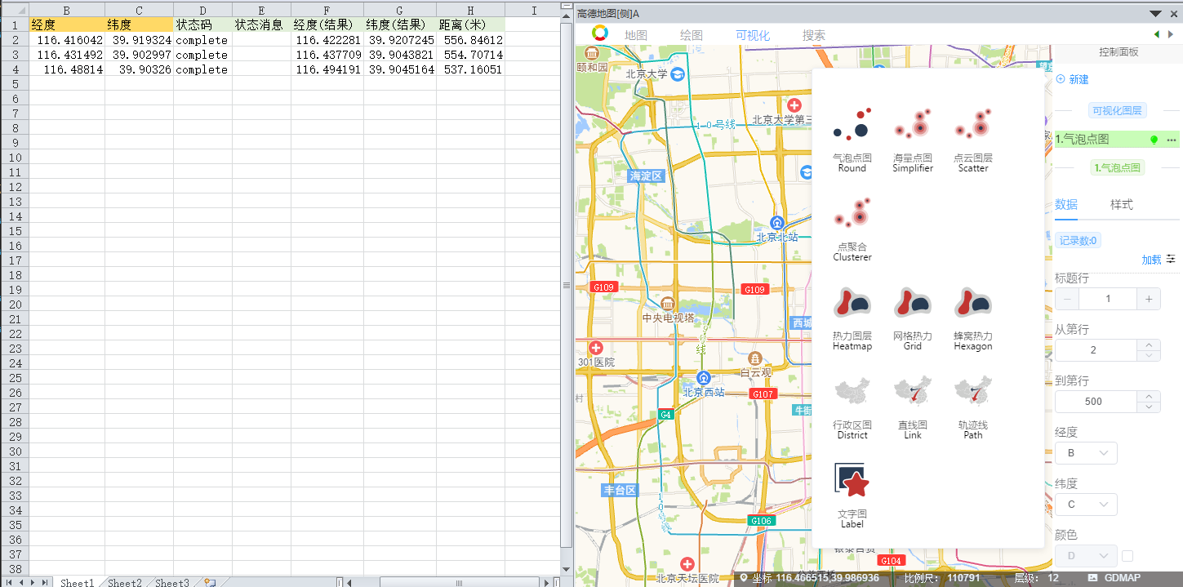Select the 经度 header cell in column B
Viewport: 1183px width, 587px height.
(67, 25)
